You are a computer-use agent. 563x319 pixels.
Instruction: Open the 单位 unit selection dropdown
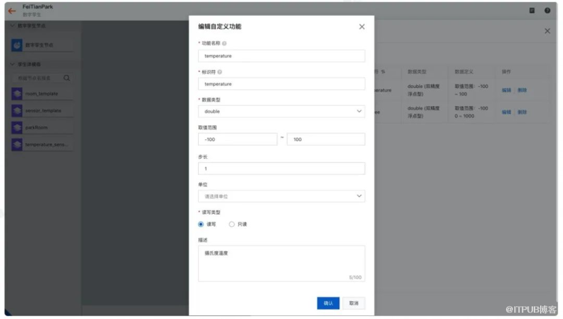(x=281, y=196)
